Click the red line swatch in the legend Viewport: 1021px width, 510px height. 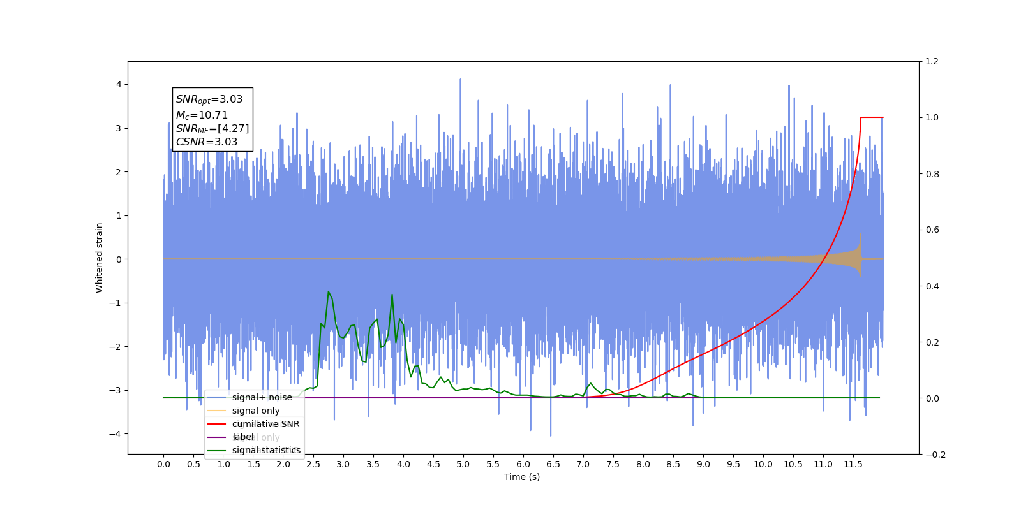pyautogui.click(x=217, y=424)
